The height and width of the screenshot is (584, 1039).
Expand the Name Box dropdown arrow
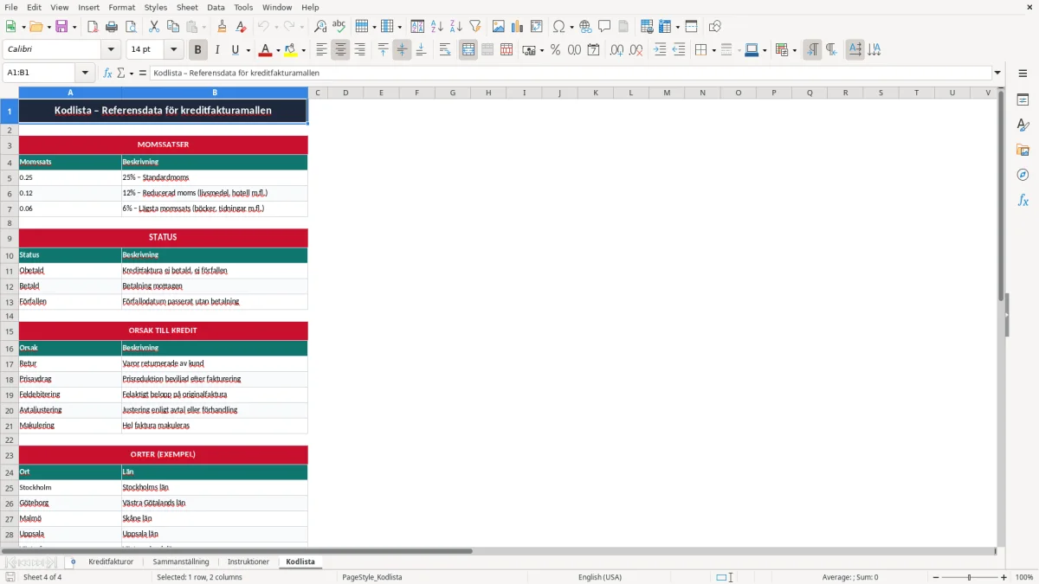pos(85,73)
